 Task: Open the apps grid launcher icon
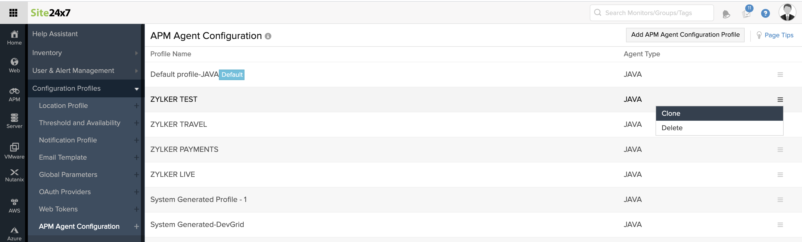pos(13,13)
